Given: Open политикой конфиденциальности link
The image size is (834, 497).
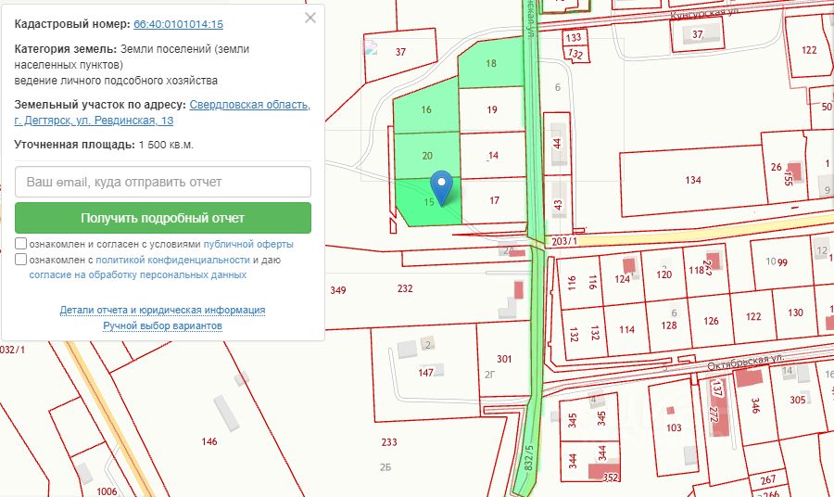Looking at the screenshot, I should 172,260.
